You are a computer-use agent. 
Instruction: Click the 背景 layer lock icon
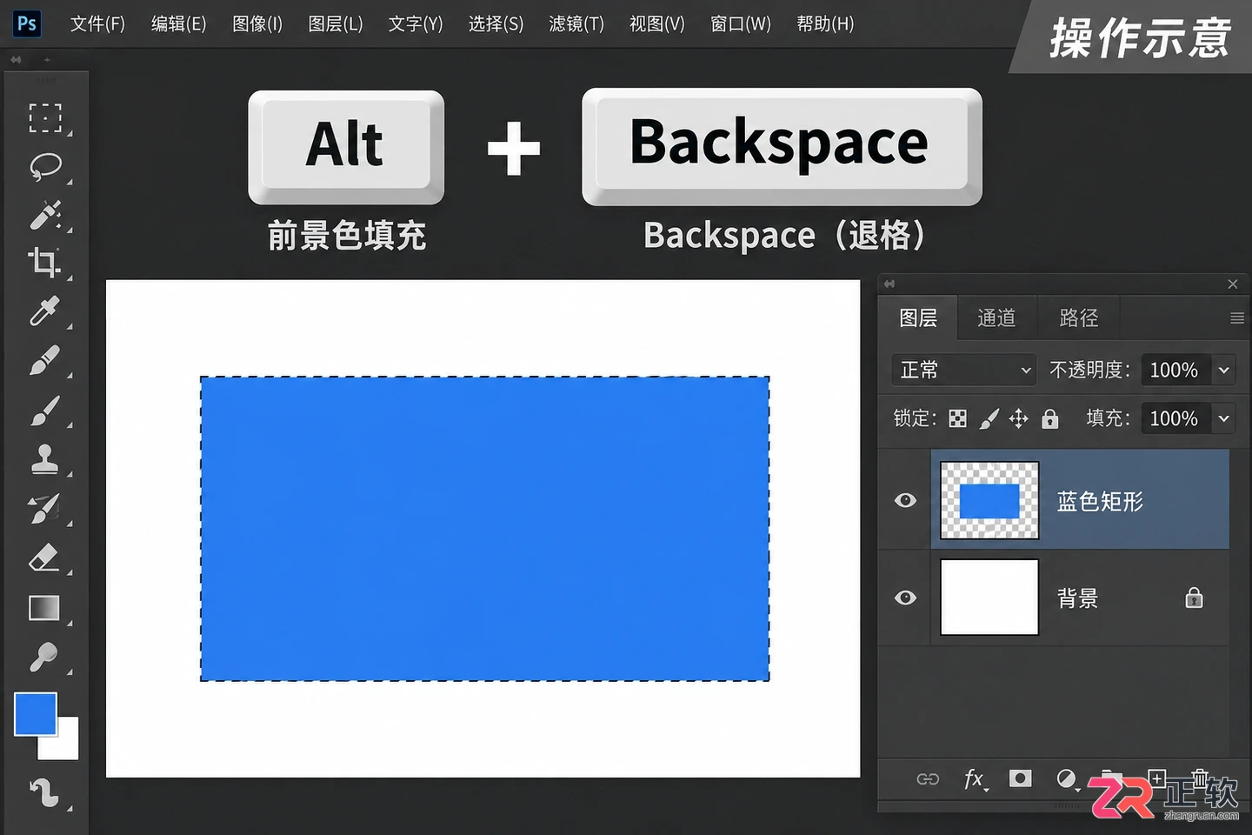[1194, 598]
